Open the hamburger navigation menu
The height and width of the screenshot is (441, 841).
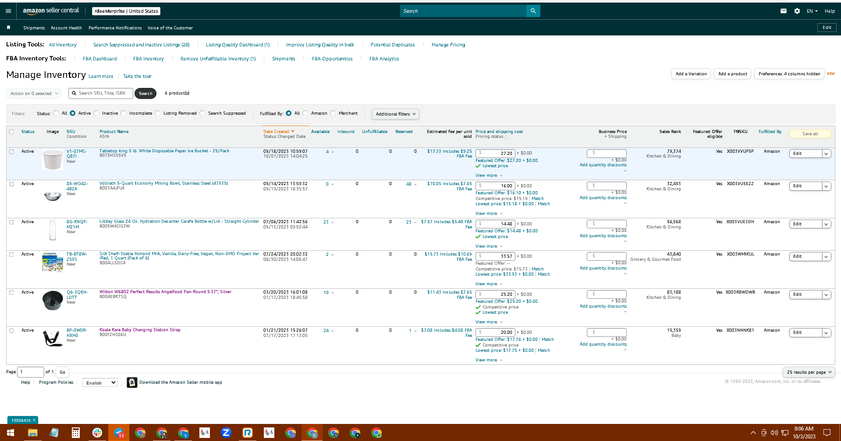[x=8, y=11]
